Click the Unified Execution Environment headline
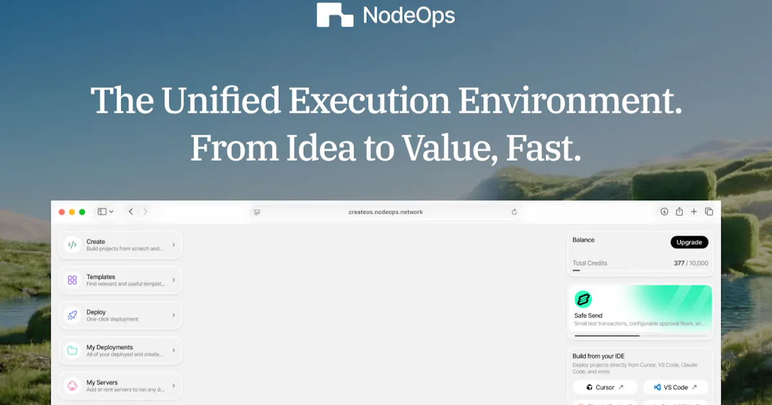 [386, 101]
